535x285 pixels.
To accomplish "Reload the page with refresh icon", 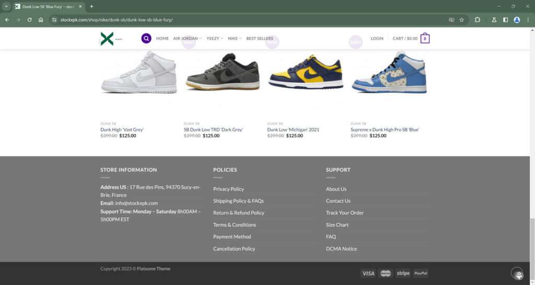I will 29,20.
